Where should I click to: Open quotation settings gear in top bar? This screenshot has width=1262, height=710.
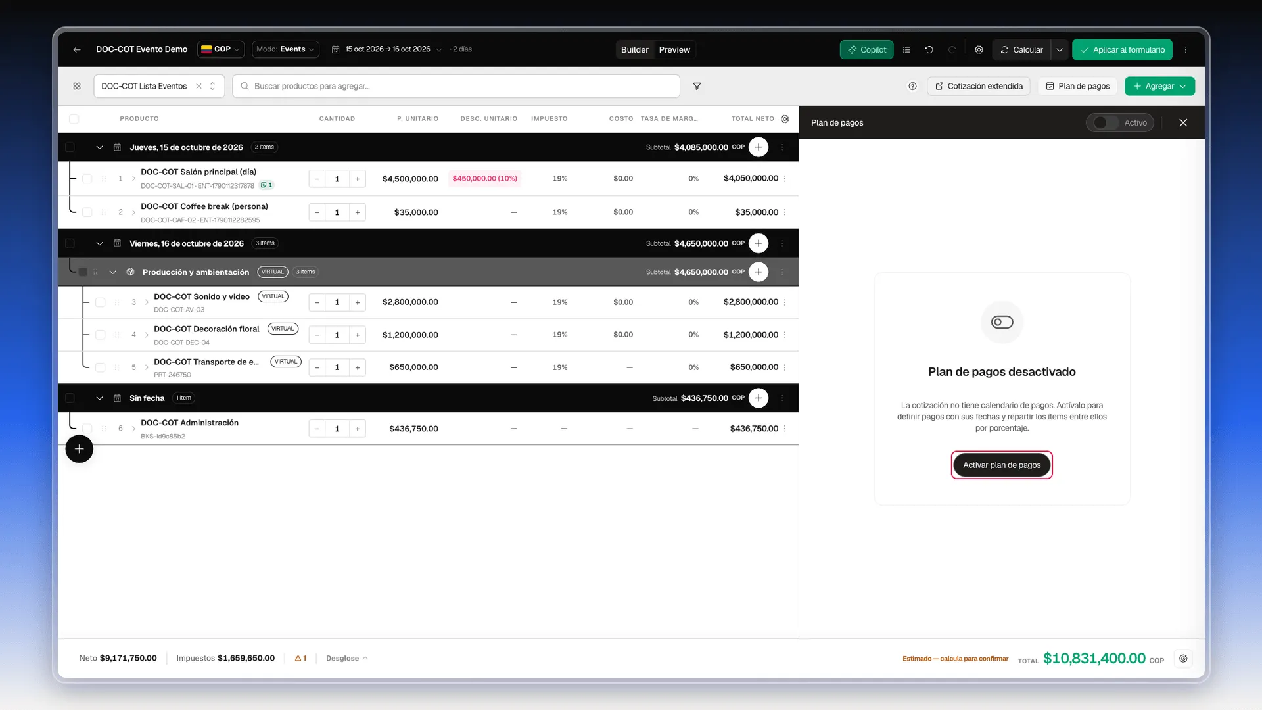[979, 50]
